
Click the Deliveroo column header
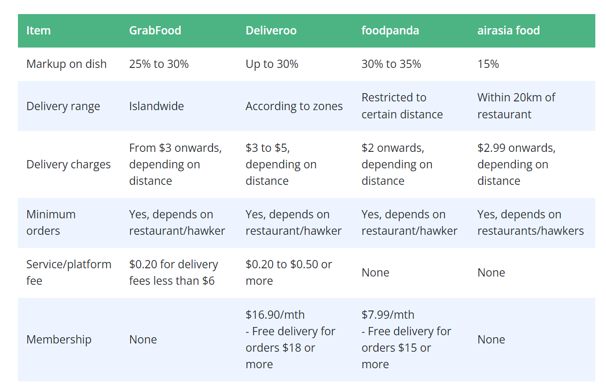click(271, 31)
